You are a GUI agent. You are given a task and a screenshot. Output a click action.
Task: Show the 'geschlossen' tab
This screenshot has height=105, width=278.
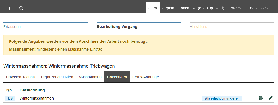click(x=261, y=8)
